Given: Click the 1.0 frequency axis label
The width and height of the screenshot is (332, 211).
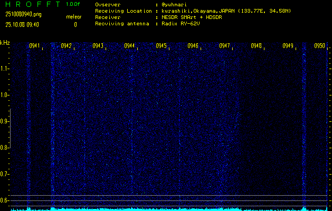Looking at the screenshot, I should (5, 95).
